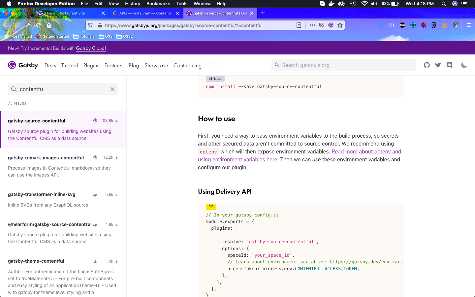Screen dimensions: 475x297
Task: Open Showcase in site navigation
Action: [156, 65]
